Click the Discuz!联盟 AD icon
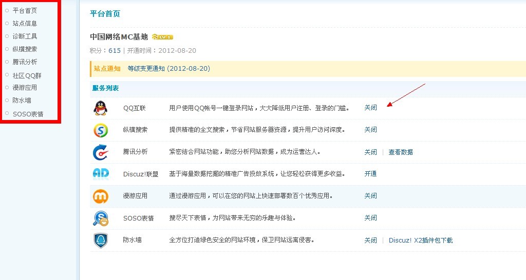The width and height of the screenshot is (526, 280). (x=101, y=173)
